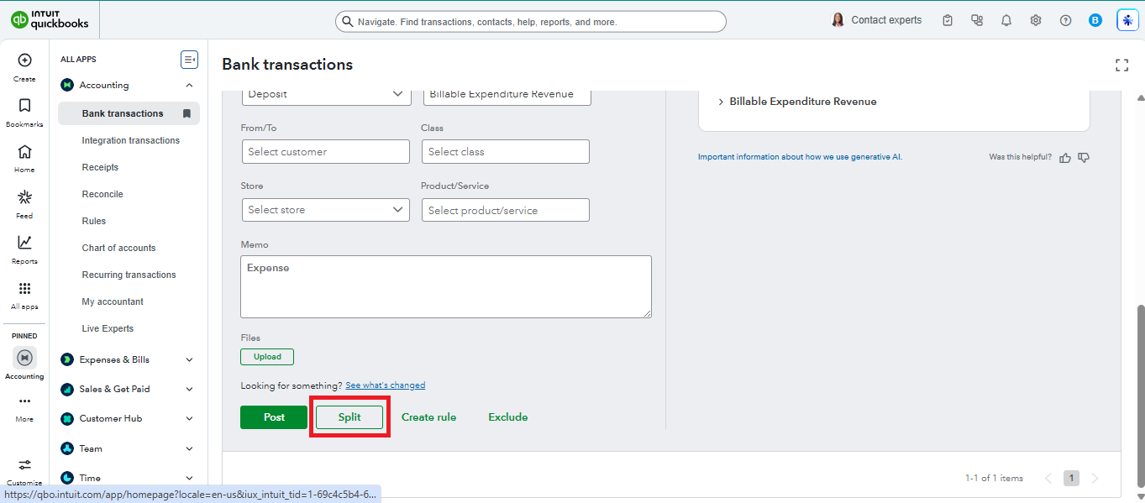Open Chart of accounts
The image size is (1145, 503).
118,248
